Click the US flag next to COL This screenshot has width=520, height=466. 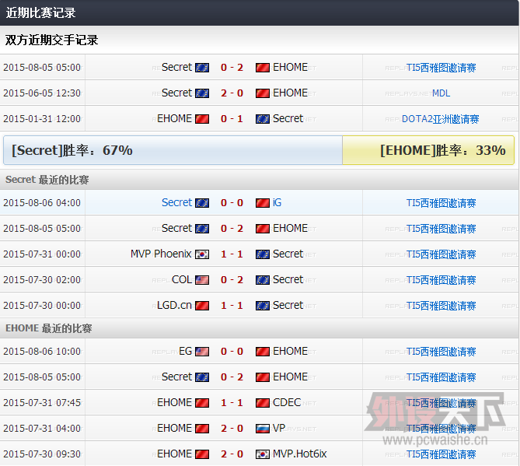click(202, 280)
